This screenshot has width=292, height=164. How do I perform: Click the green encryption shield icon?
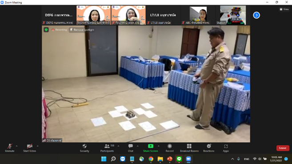[x=46, y=30]
